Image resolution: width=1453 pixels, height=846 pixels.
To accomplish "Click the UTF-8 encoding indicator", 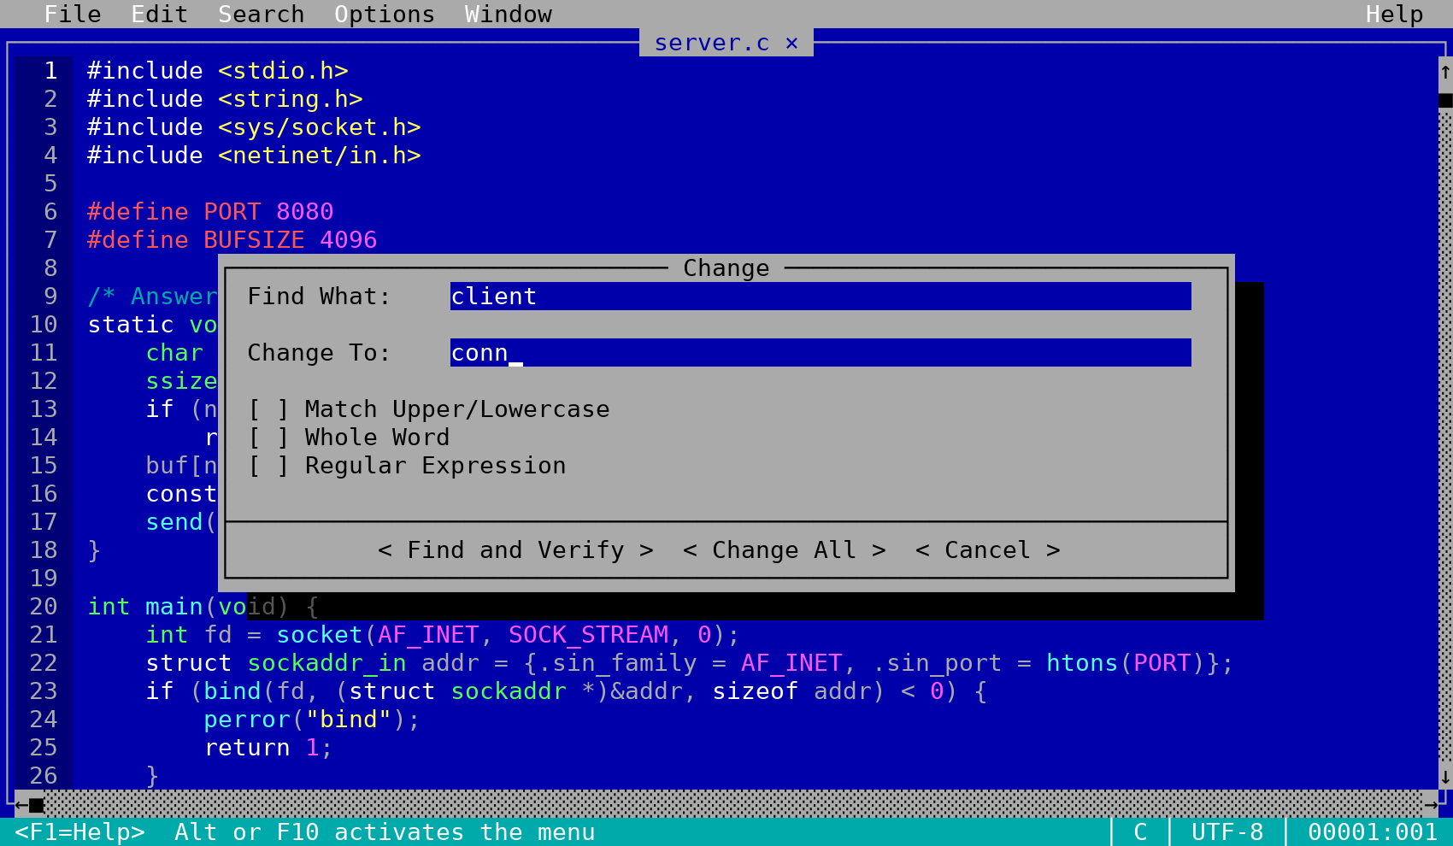I will tap(1227, 832).
